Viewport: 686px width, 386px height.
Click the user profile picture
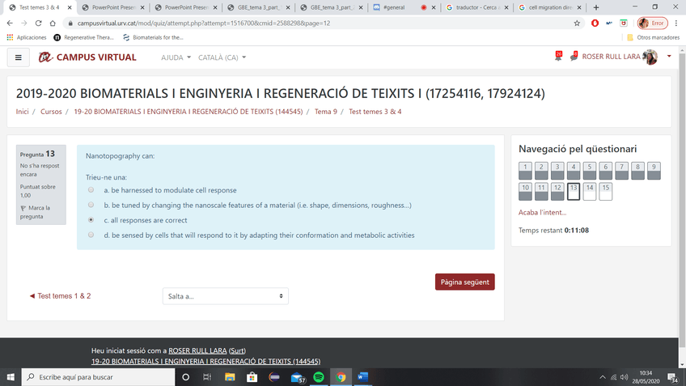[x=650, y=57]
